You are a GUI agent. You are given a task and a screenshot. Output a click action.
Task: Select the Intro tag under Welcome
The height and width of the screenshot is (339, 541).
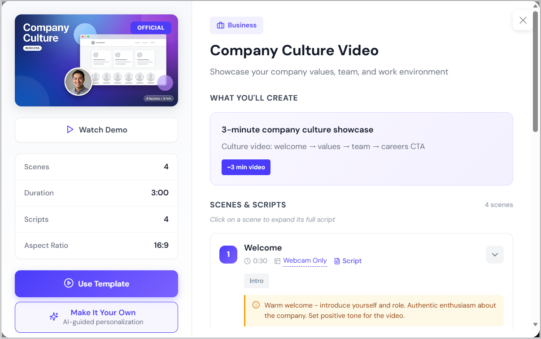256,281
